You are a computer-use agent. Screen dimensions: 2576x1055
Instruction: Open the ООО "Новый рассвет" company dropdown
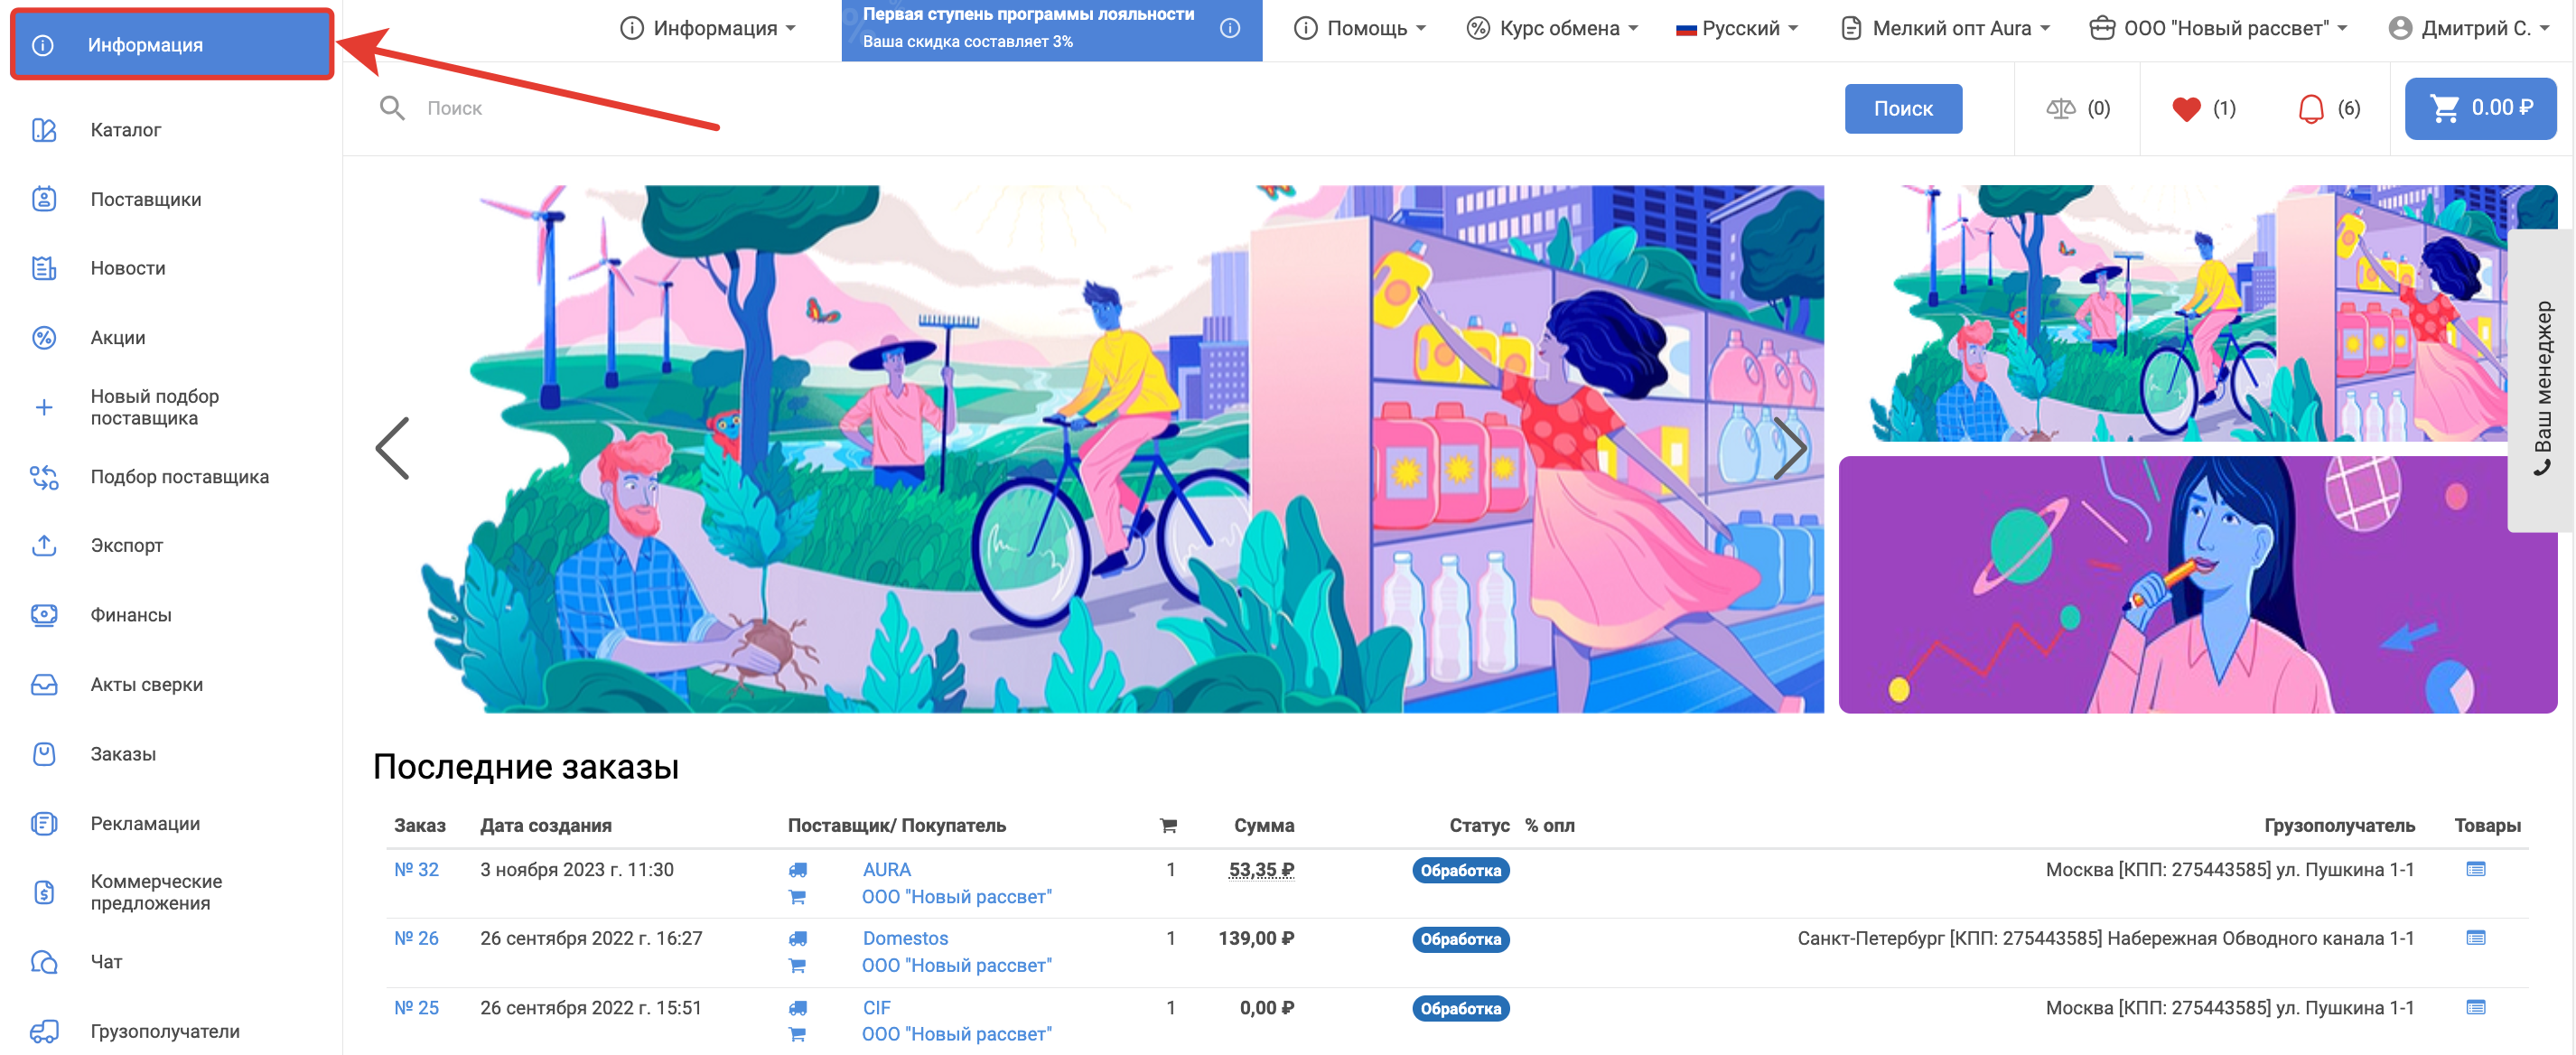[2218, 28]
